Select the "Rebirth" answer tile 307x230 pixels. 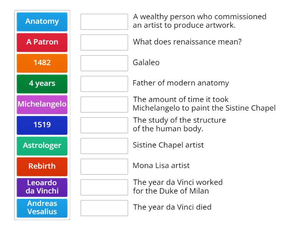[42, 166]
